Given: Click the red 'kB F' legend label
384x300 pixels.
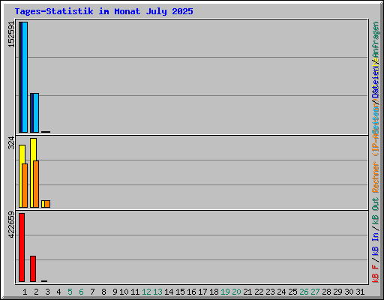Looking at the screenshot, I should pyautogui.click(x=376, y=274).
